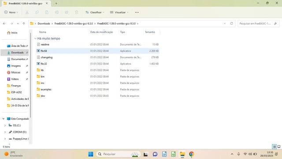Click the Rename icon in toolbar
This screenshot has height=159, width=282.
tap(57, 12)
